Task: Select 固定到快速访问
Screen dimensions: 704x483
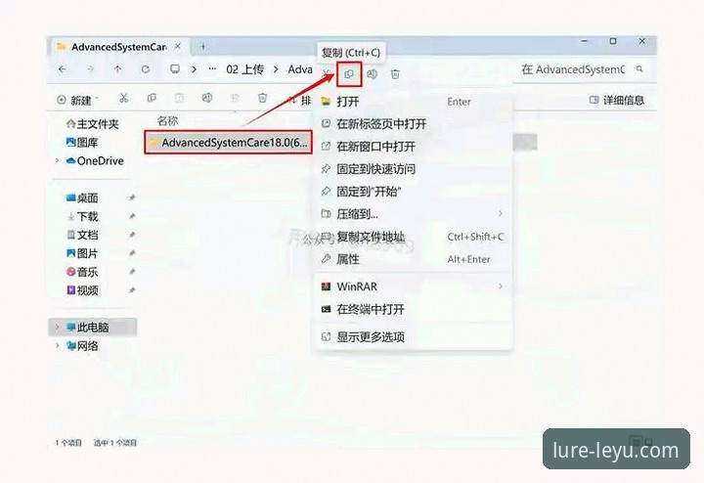Action: [x=414, y=169]
